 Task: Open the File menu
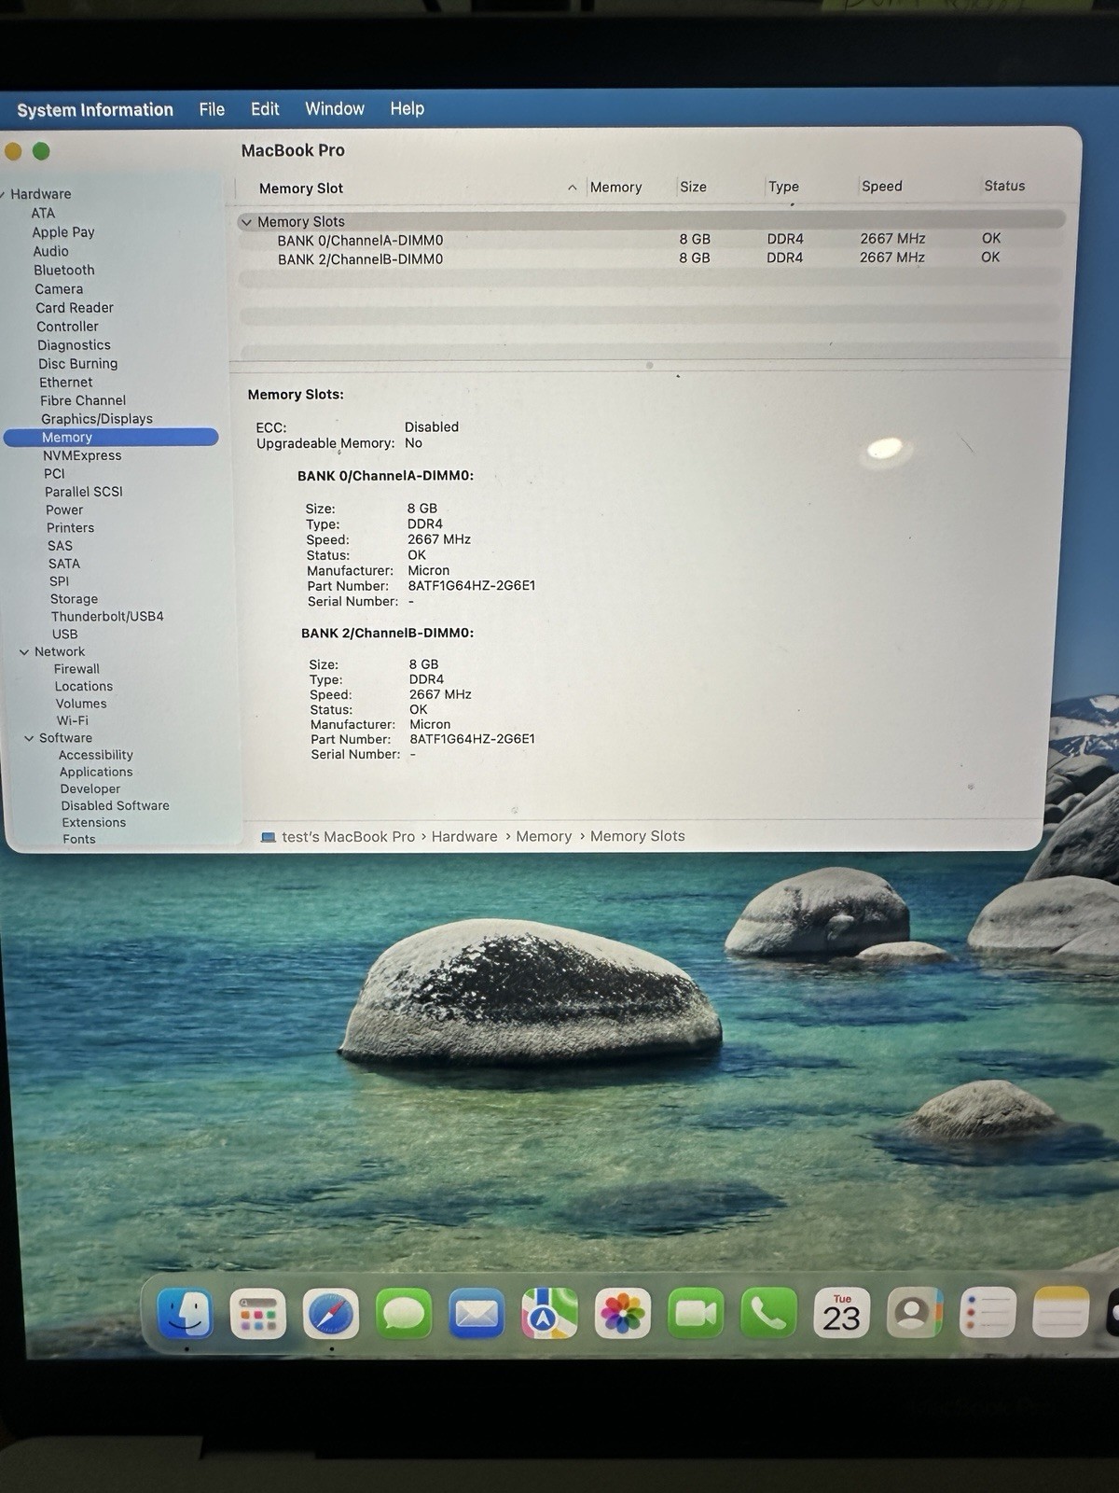coord(212,109)
